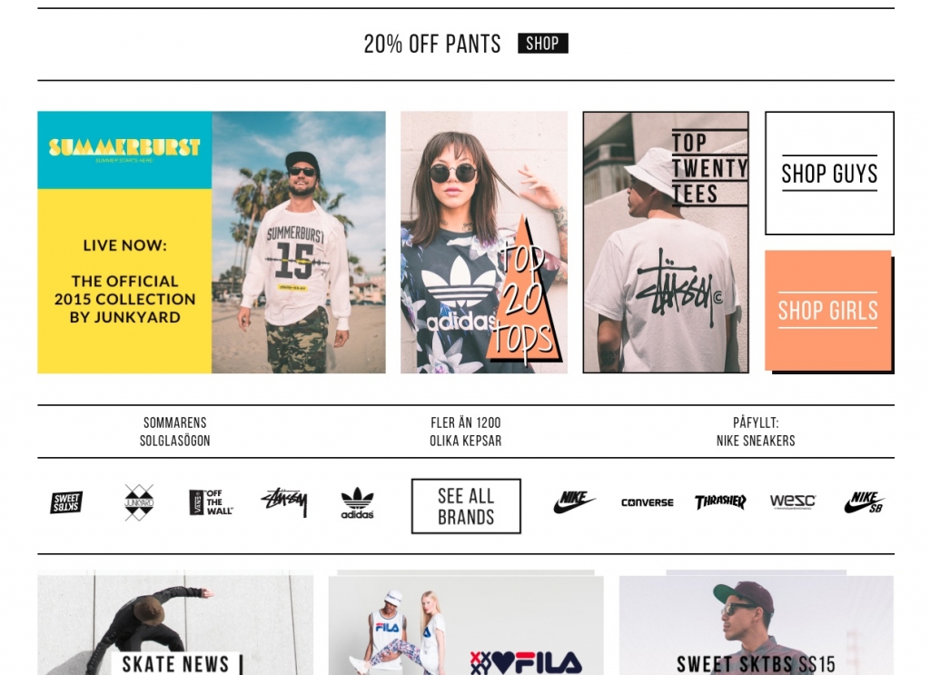Open the Thrasher brand logo
930x675 pixels.
[720, 501]
